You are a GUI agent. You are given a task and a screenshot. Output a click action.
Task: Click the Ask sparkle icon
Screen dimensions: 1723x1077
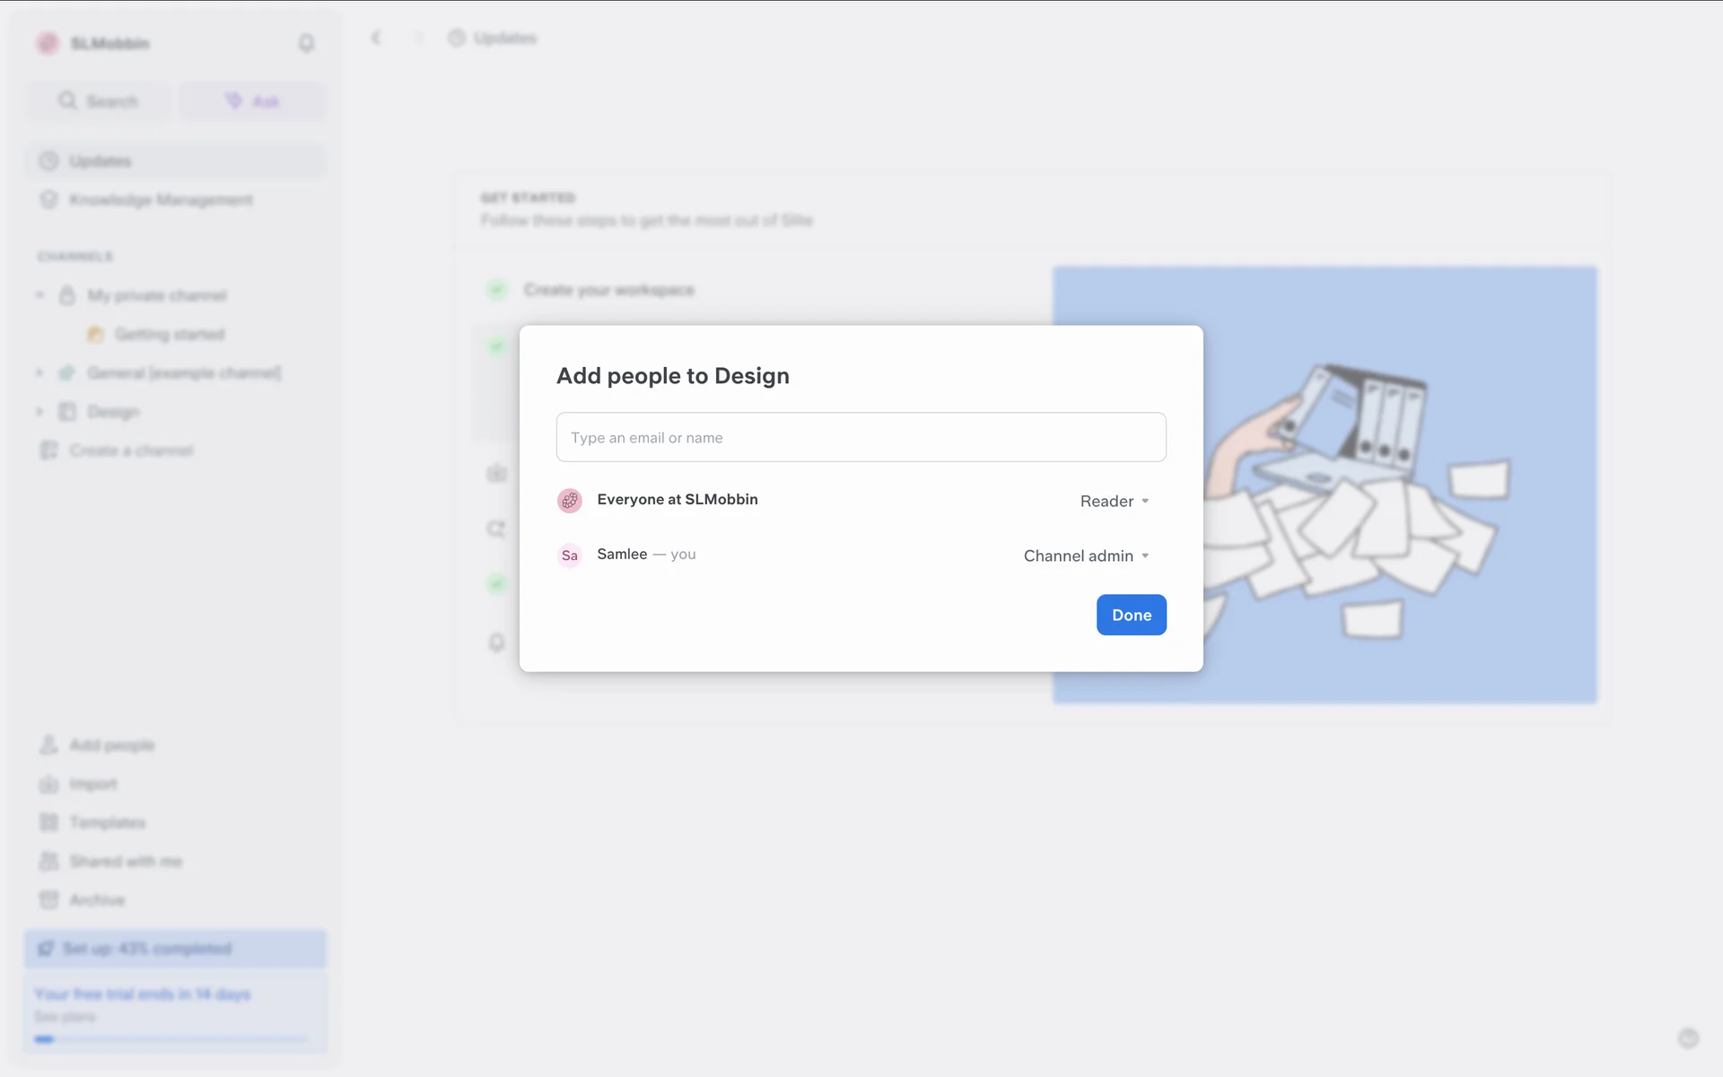coord(233,101)
